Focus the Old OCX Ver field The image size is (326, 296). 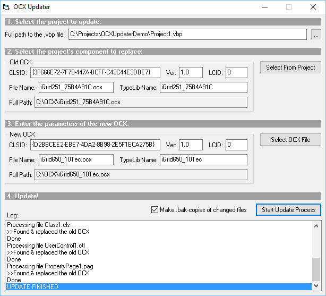pos(191,72)
